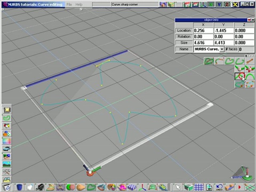Click the green curve icon in left toolbar
This screenshot has height=192, width=256.
pyautogui.click(x=7, y=118)
